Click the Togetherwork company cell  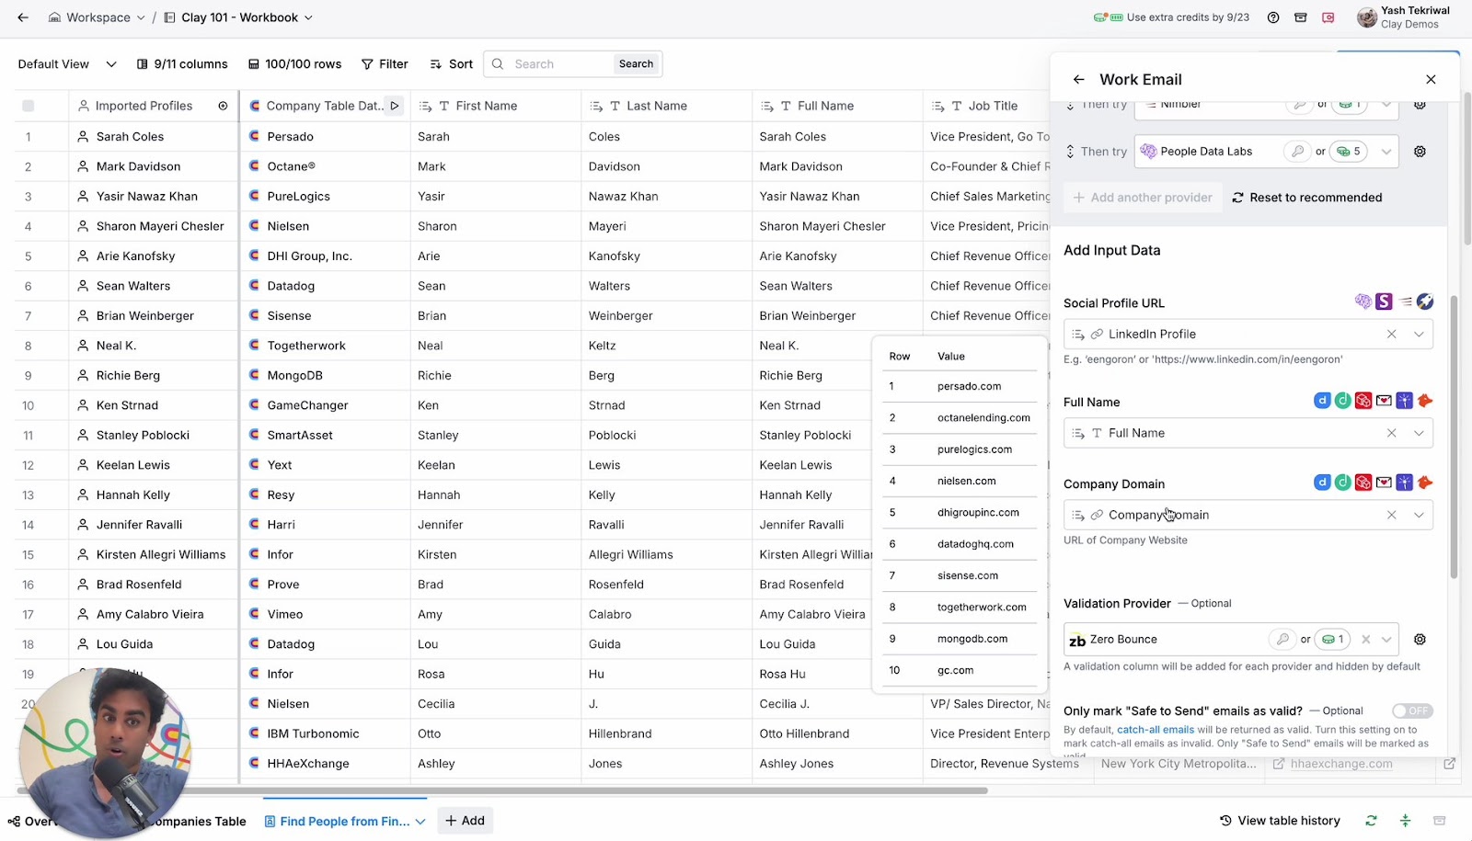click(325, 346)
